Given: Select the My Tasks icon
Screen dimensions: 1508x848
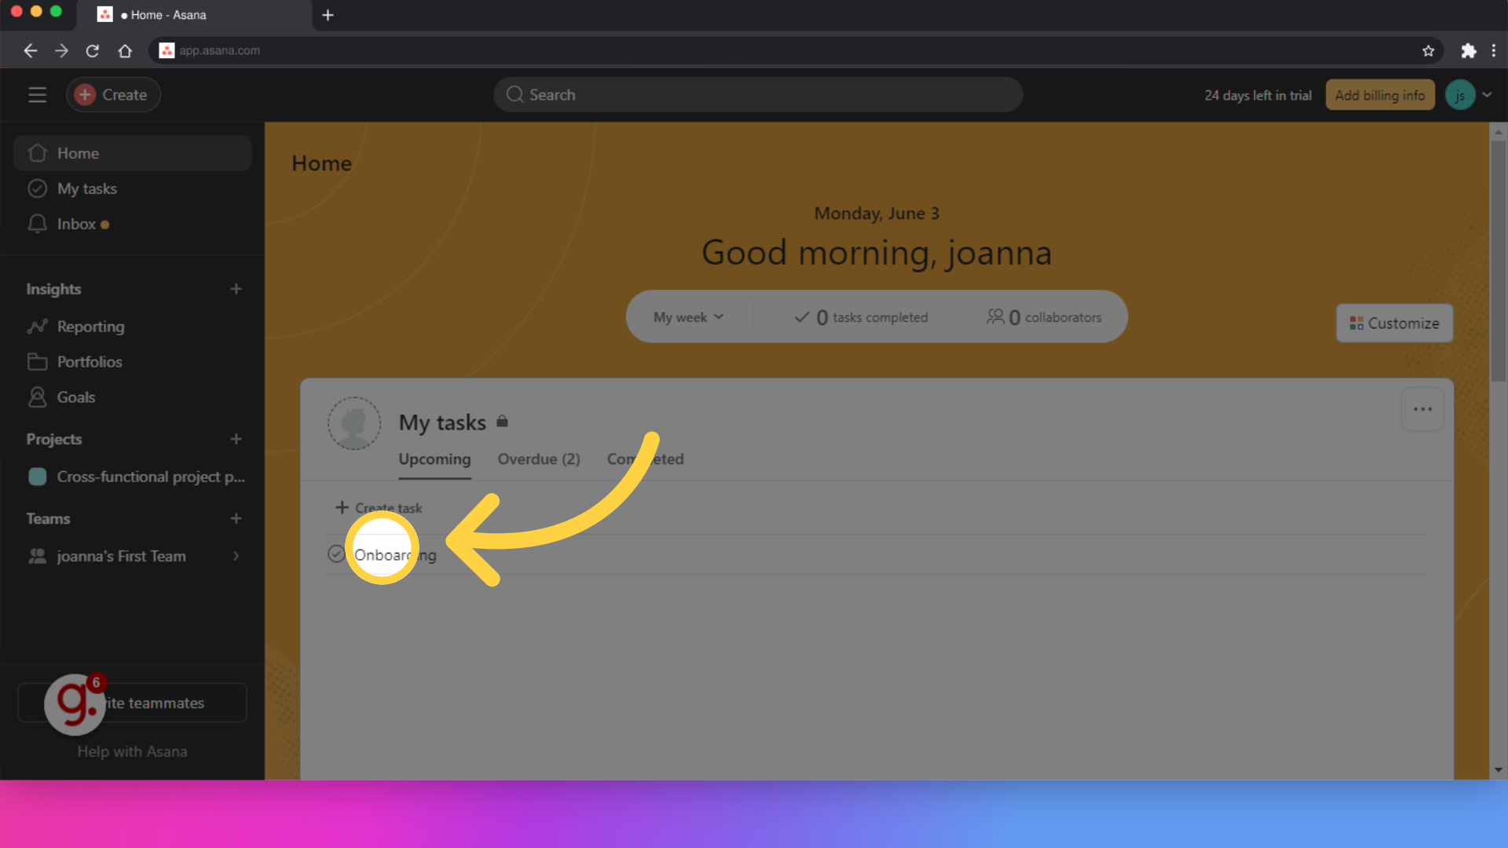Looking at the screenshot, I should [x=37, y=188].
